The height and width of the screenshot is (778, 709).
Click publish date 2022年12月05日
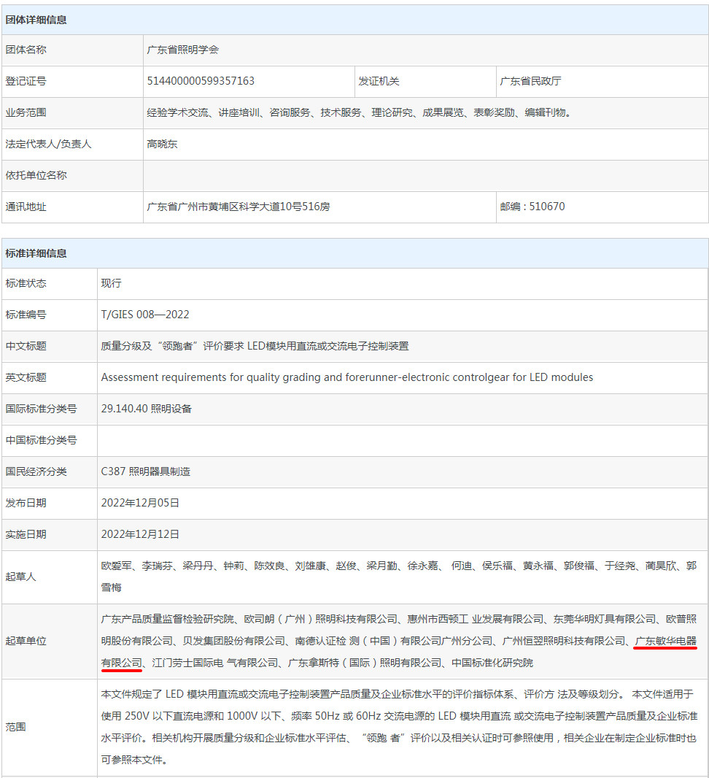[x=140, y=503]
